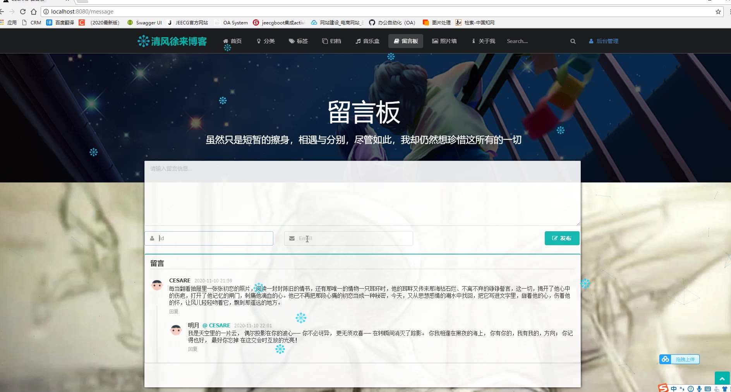
Task: Open the 关于我 about me menu item
Action: pyautogui.click(x=484, y=41)
